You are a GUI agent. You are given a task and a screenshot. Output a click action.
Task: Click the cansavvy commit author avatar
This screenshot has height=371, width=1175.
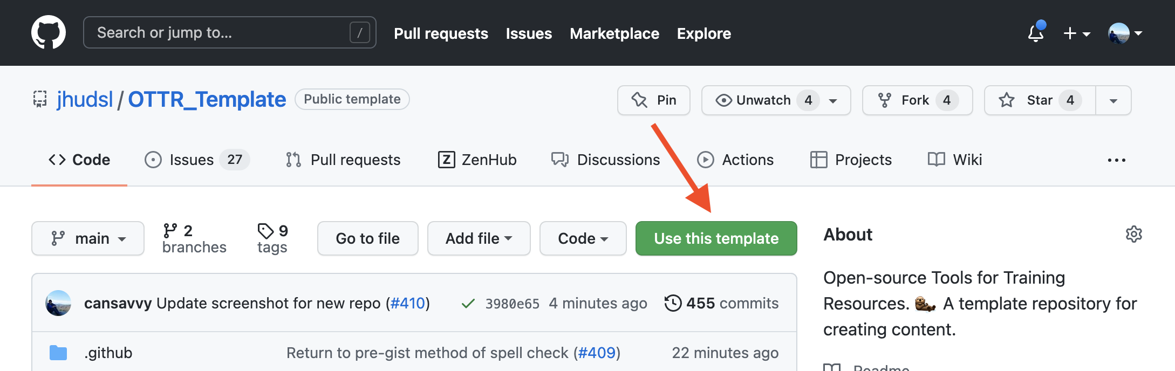(x=58, y=303)
